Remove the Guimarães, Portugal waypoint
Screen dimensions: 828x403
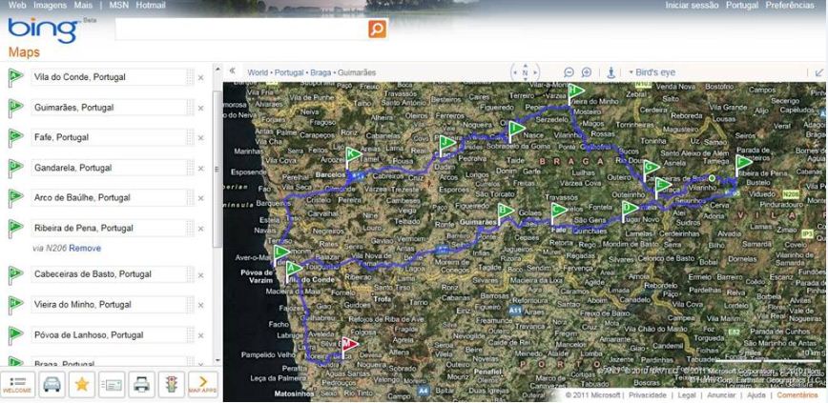(x=200, y=109)
